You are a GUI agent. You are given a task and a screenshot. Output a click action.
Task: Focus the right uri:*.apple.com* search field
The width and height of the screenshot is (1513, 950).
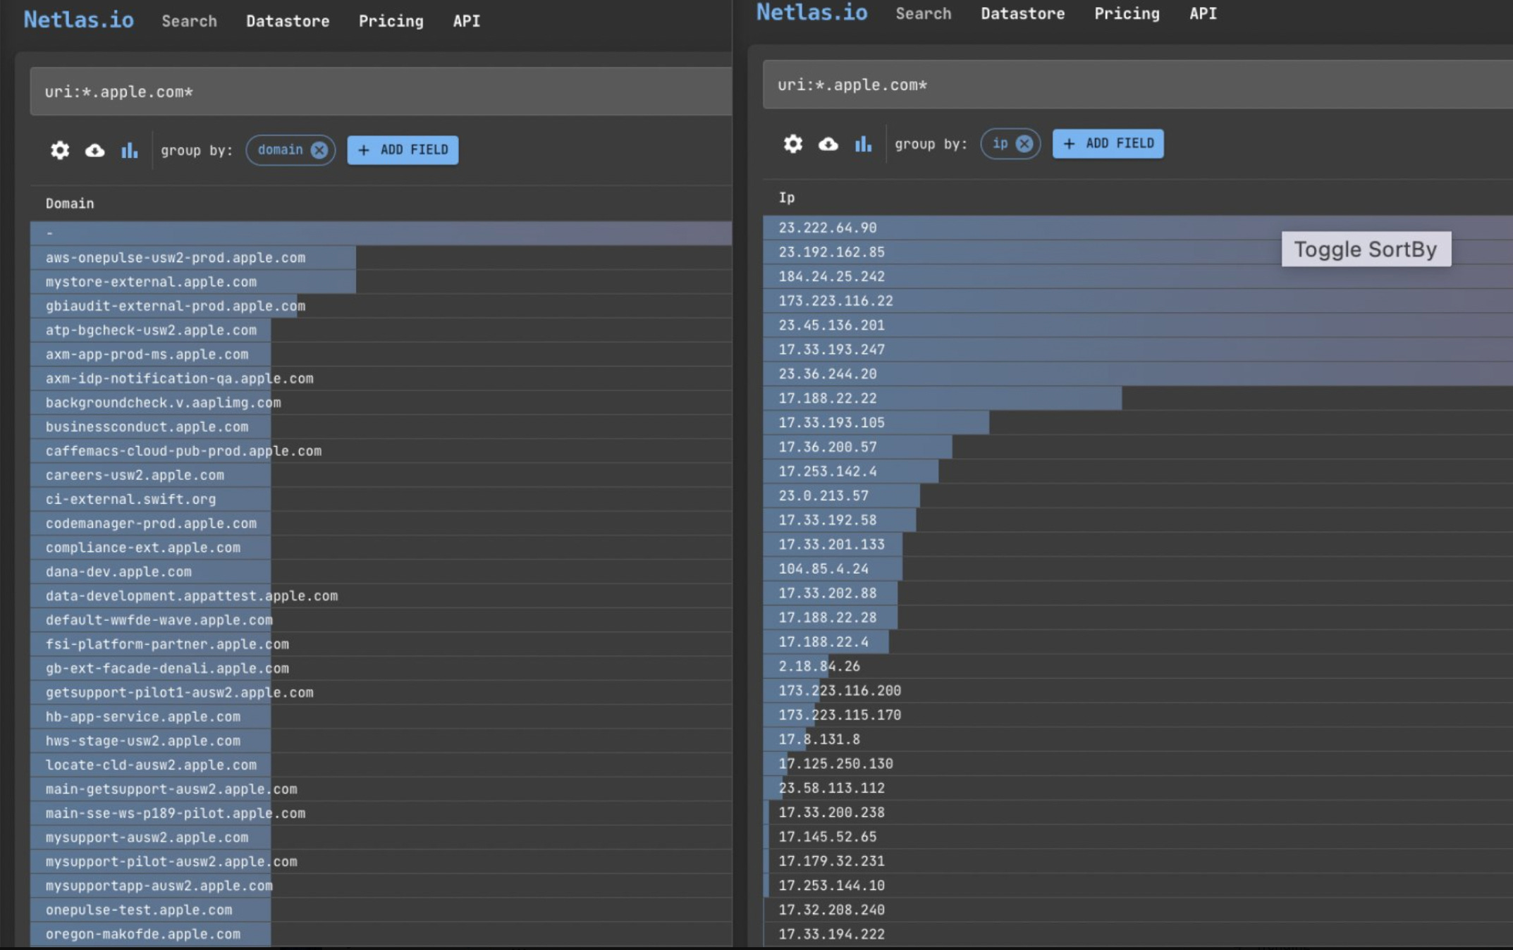pyautogui.click(x=1138, y=85)
